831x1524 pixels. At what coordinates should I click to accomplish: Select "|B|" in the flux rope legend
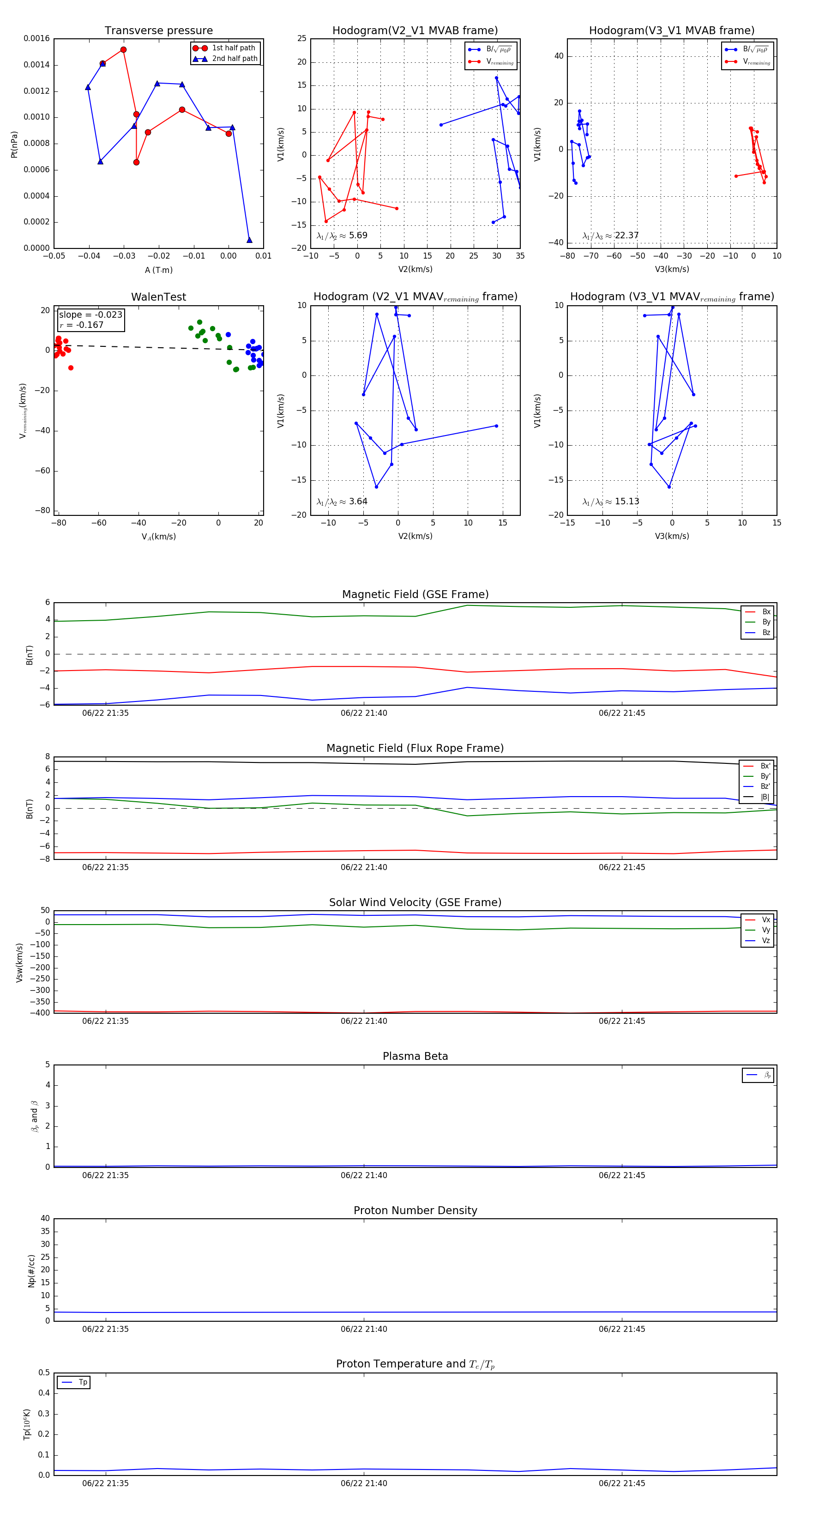(757, 797)
